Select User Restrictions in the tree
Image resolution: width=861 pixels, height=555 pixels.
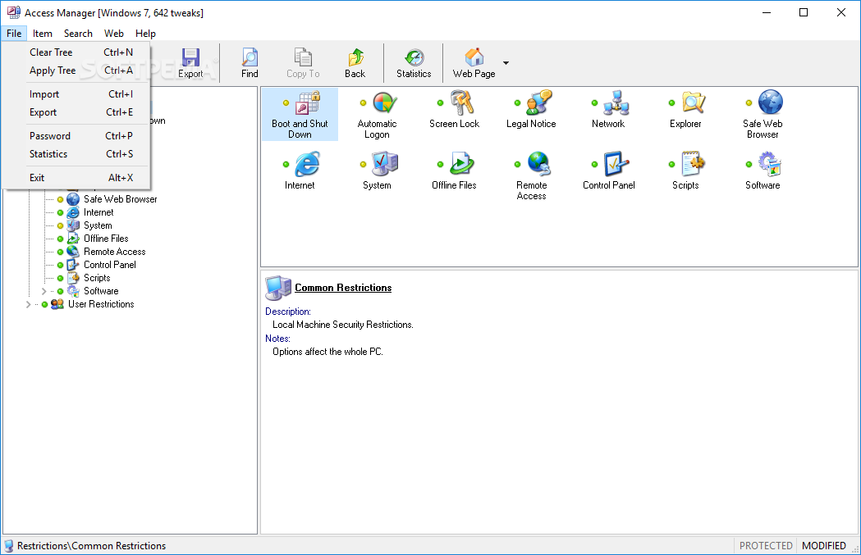pyautogui.click(x=101, y=304)
